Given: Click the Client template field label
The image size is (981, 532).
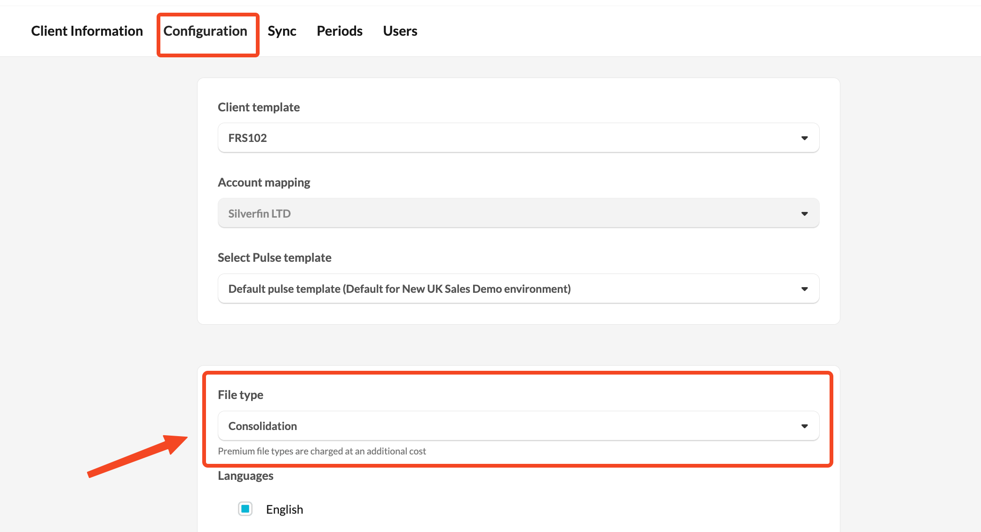Looking at the screenshot, I should [259, 107].
